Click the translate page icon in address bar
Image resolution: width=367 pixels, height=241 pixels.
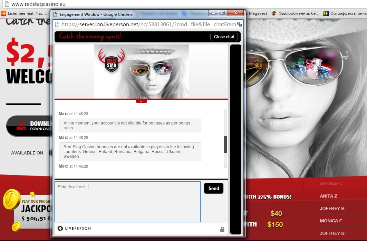(239, 24)
